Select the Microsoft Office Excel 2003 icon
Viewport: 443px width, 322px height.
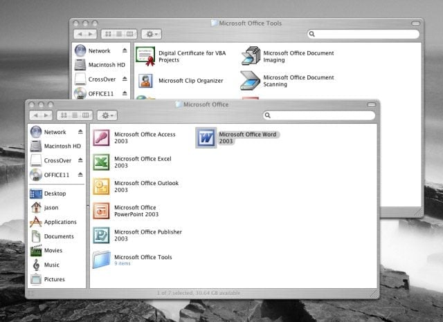click(x=101, y=162)
